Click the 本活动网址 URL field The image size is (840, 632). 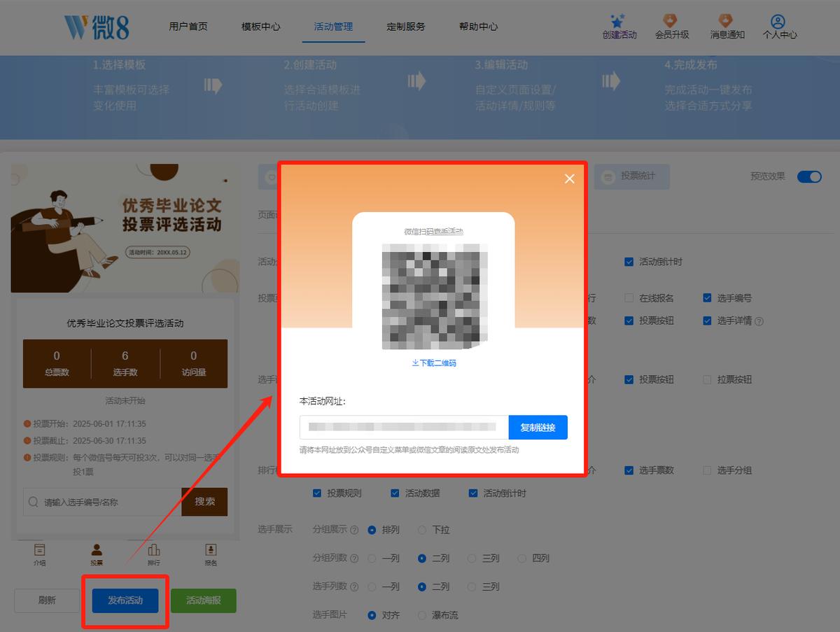(x=404, y=428)
